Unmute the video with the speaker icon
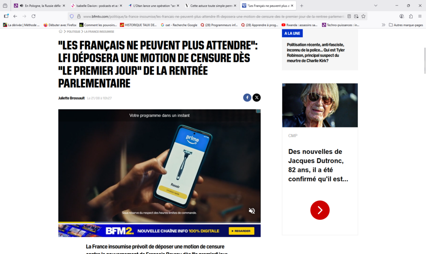Screen dimensions: 426x254 (252, 211)
